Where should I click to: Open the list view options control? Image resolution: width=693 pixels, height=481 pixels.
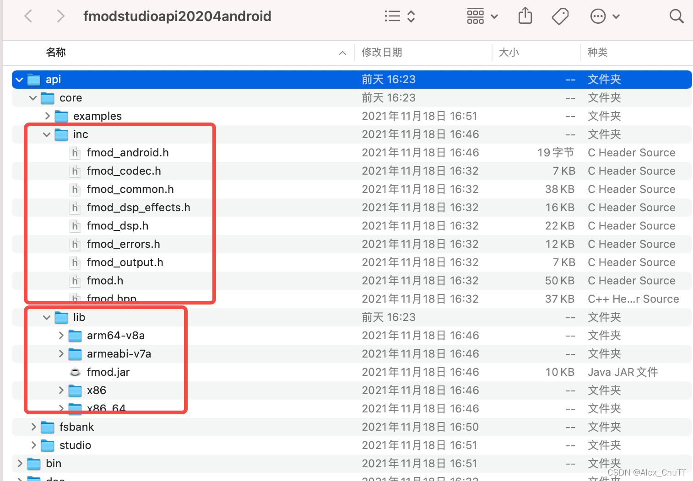(x=400, y=16)
